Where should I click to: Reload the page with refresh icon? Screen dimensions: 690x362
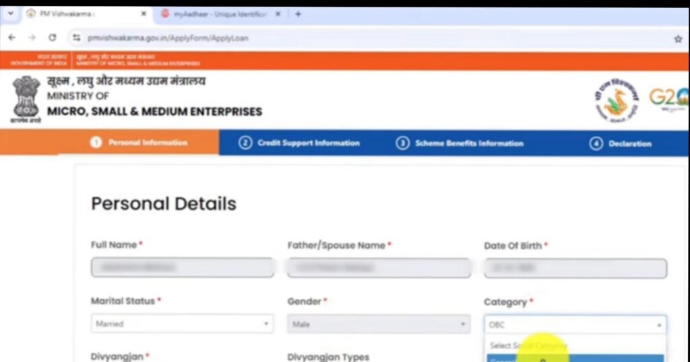click(x=53, y=38)
